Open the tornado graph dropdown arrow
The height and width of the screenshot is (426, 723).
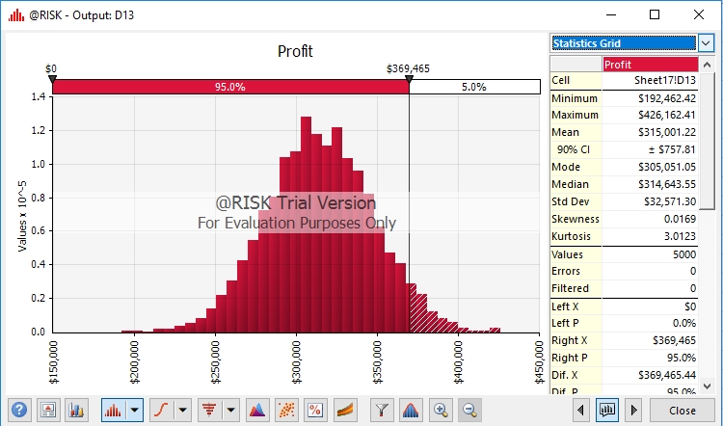(231, 410)
